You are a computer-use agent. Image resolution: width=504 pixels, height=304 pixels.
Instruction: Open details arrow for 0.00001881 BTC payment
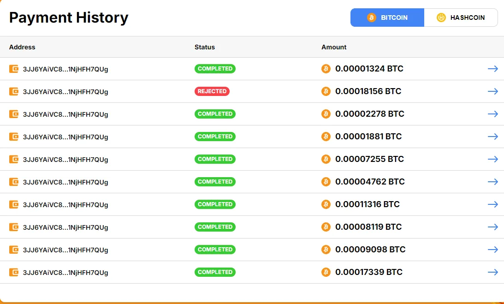(x=493, y=137)
